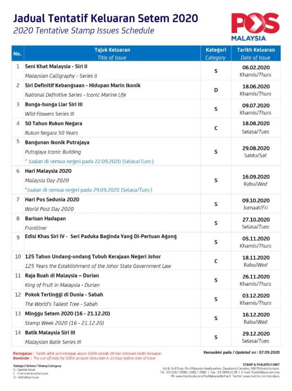
Task: Click category 'D' for National Definitive Series
Action: tap(215, 90)
